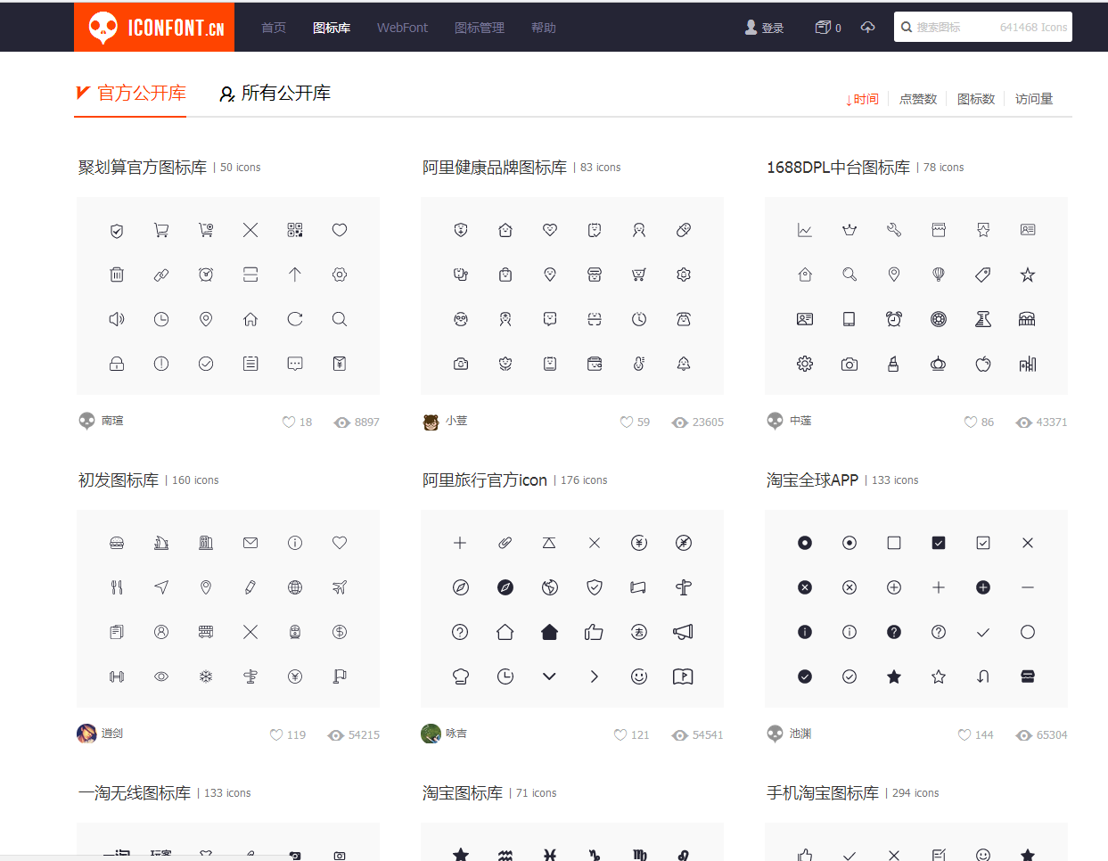
Task: Open the 阿里健康品牌图标库 title link
Action: (x=495, y=168)
